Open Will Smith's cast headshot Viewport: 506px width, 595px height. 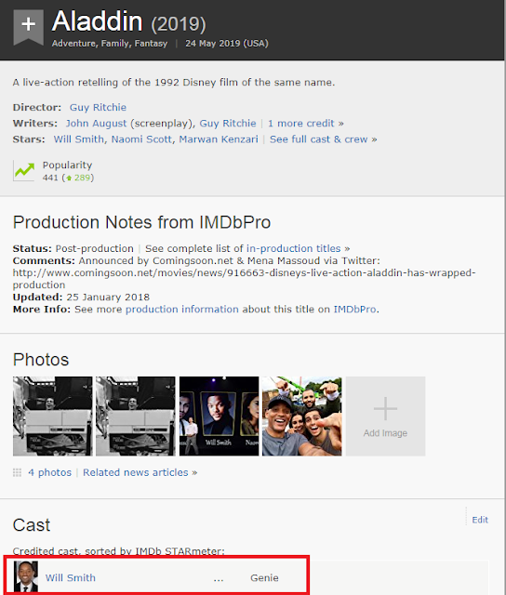[x=26, y=576]
